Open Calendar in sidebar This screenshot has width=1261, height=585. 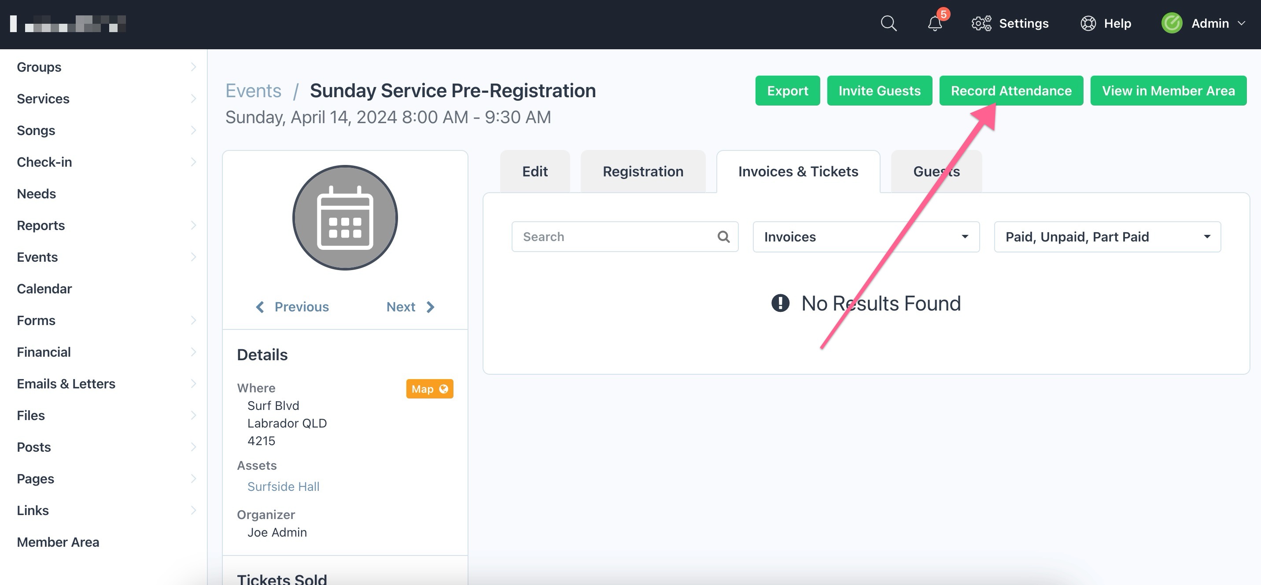44,289
